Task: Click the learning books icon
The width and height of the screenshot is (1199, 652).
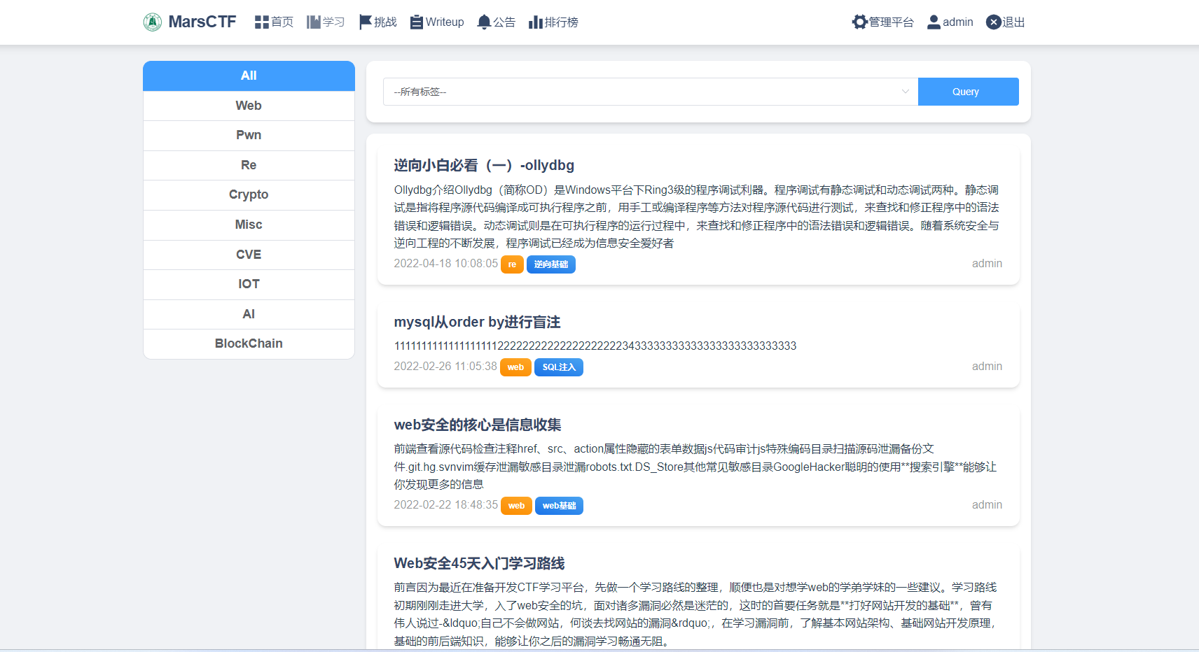Action: [313, 22]
